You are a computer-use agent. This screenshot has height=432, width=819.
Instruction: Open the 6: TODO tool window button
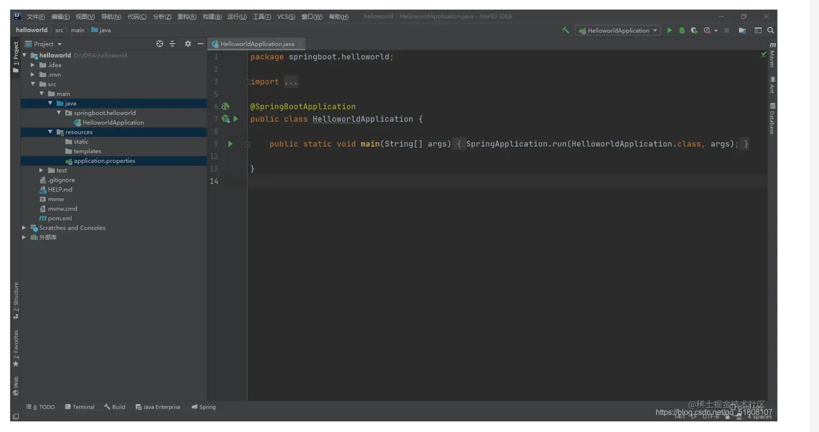pos(40,407)
